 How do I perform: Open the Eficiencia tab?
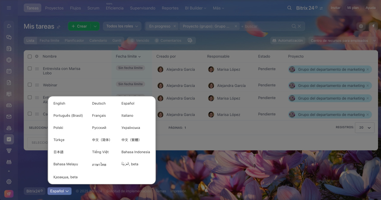coord(115,8)
